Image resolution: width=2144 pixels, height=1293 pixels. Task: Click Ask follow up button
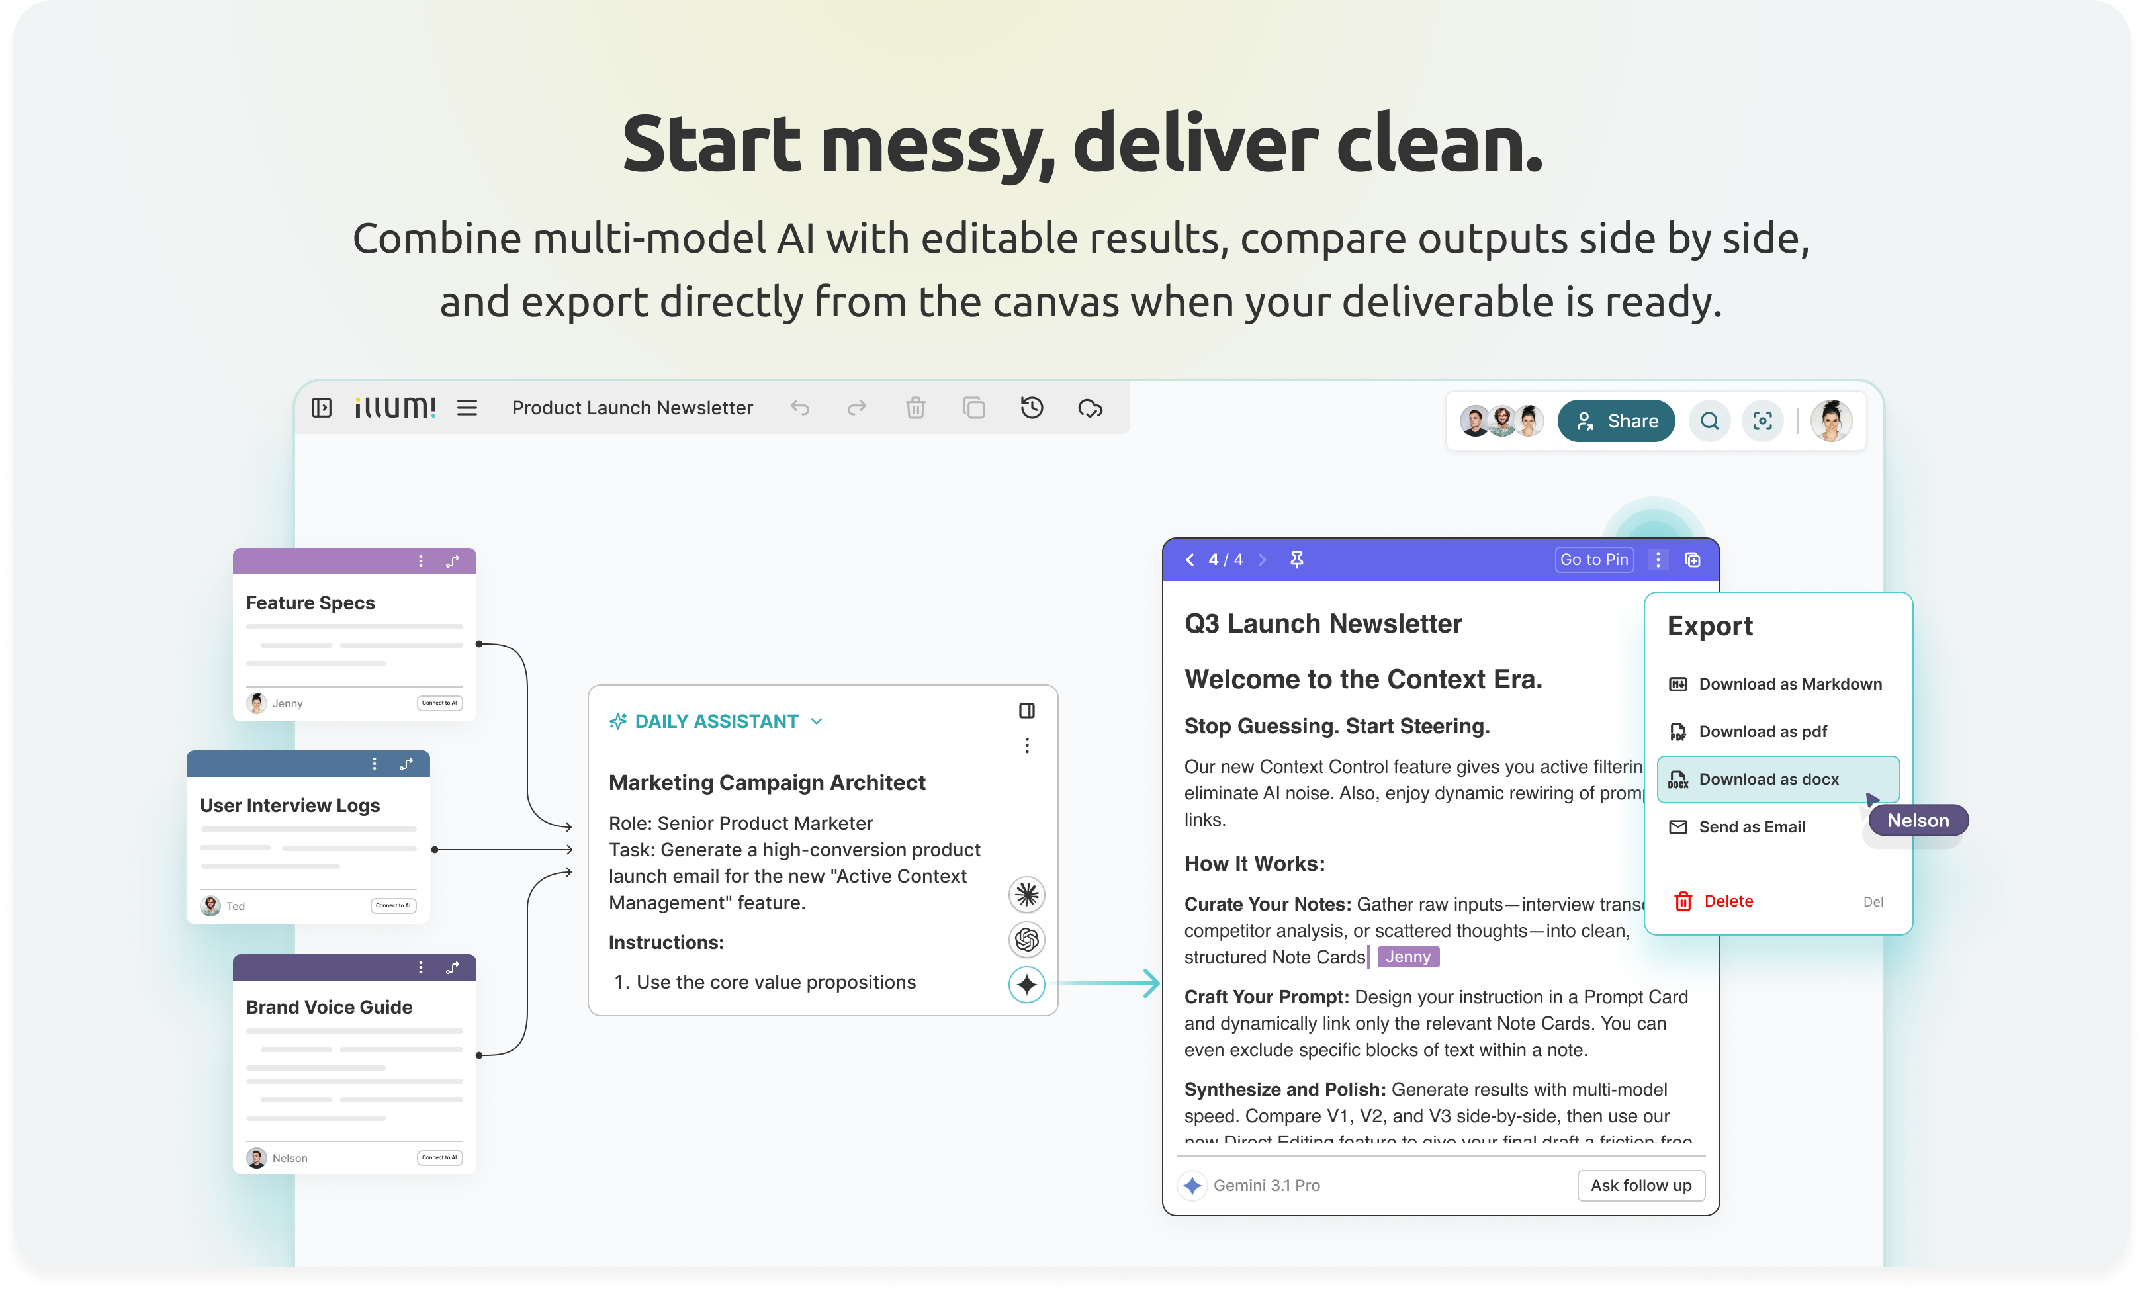1640,1185
